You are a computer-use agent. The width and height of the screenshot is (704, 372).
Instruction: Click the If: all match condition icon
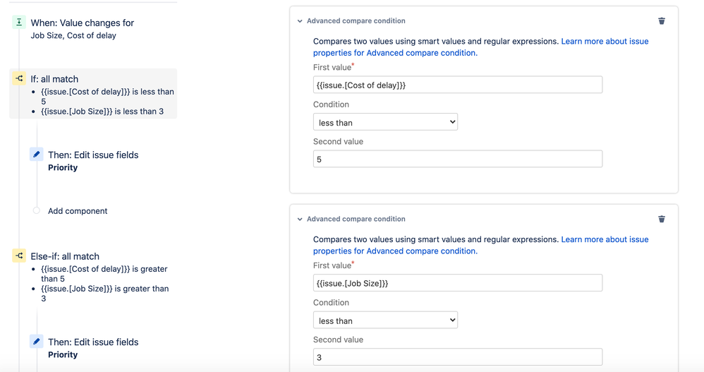tap(19, 78)
